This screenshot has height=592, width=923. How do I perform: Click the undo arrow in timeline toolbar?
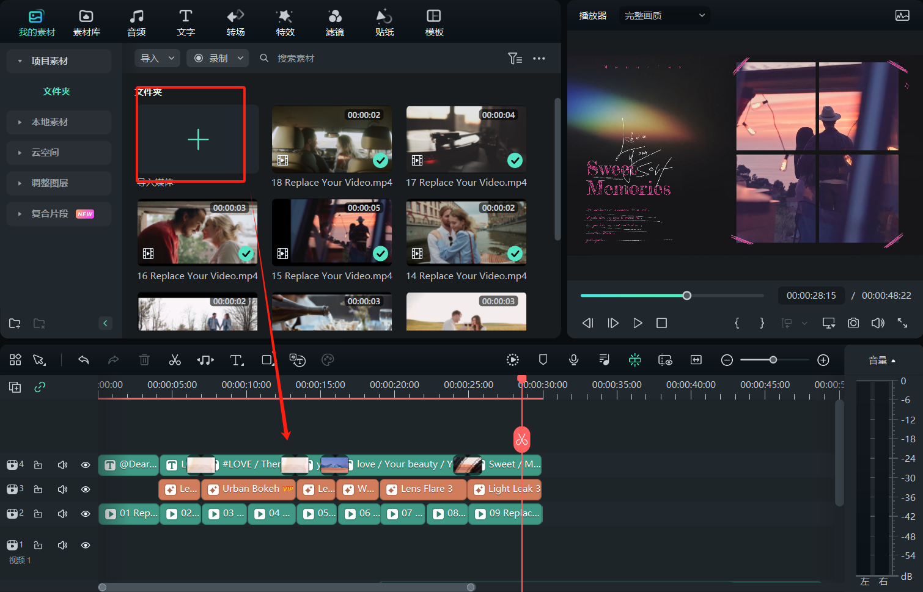point(84,360)
